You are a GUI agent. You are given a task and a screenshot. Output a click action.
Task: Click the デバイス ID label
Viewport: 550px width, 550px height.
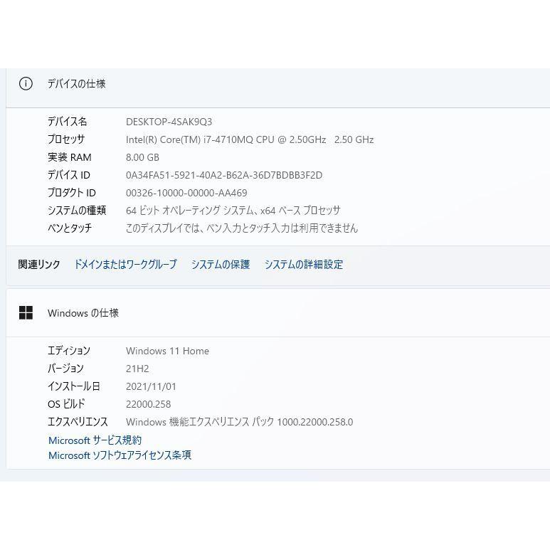coord(69,175)
